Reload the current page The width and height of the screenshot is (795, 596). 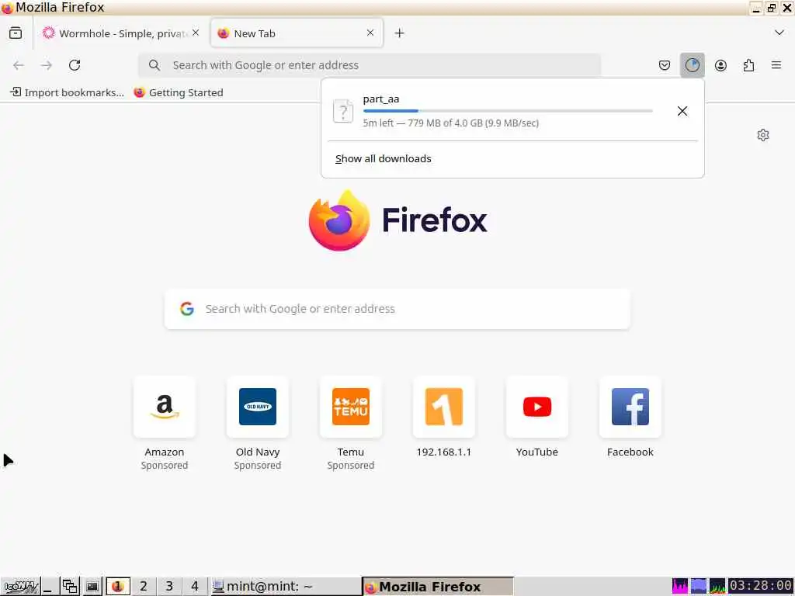click(75, 65)
